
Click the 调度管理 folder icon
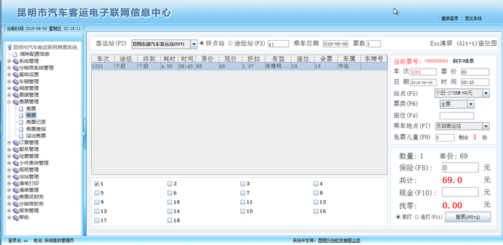[x=15, y=88]
